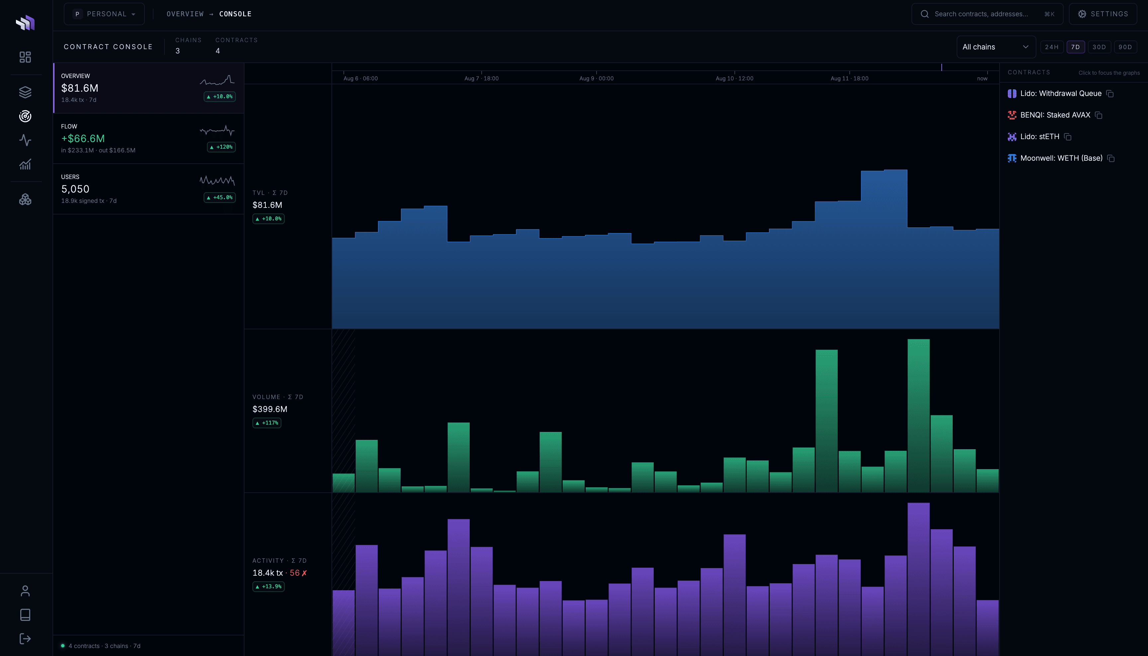Click the Activity +13.9% change badge
The width and height of the screenshot is (1148, 656).
(x=269, y=587)
